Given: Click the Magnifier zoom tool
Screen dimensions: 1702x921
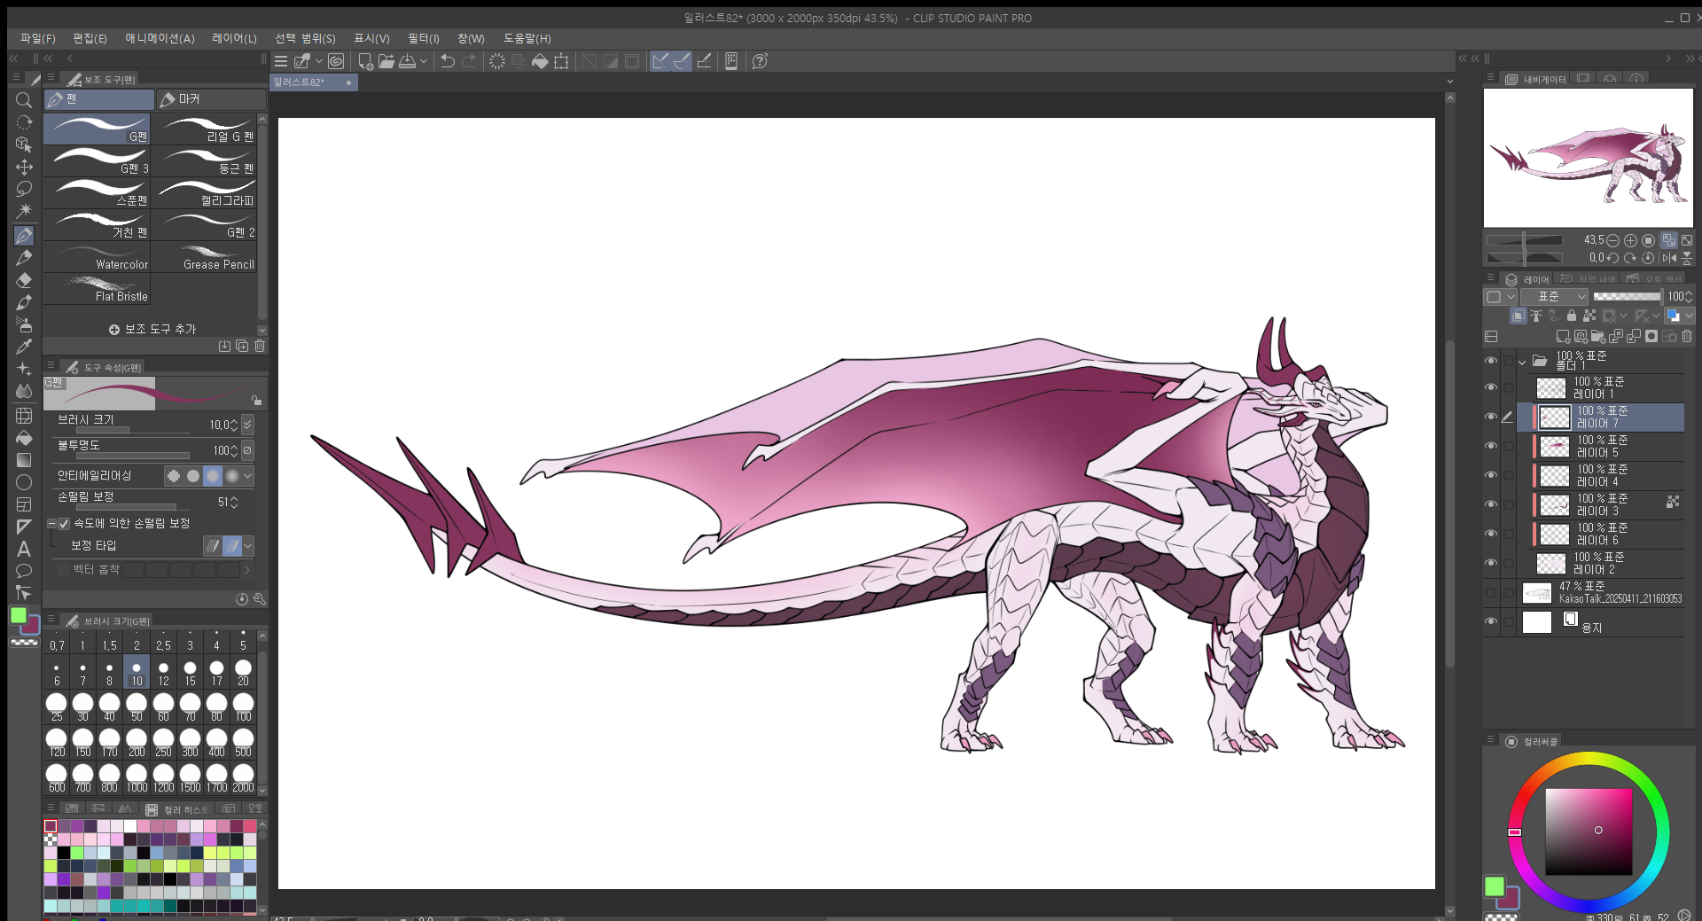Looking at the screenshot, I should coord(24,100).
